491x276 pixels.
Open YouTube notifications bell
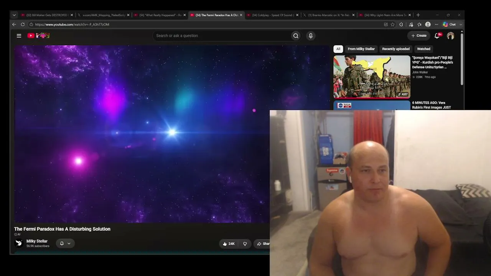(x=437, y=36)
